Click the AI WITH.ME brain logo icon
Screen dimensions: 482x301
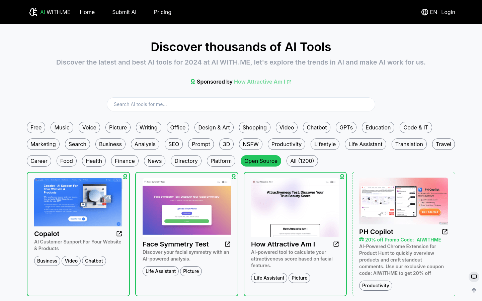tap(33, 12)
